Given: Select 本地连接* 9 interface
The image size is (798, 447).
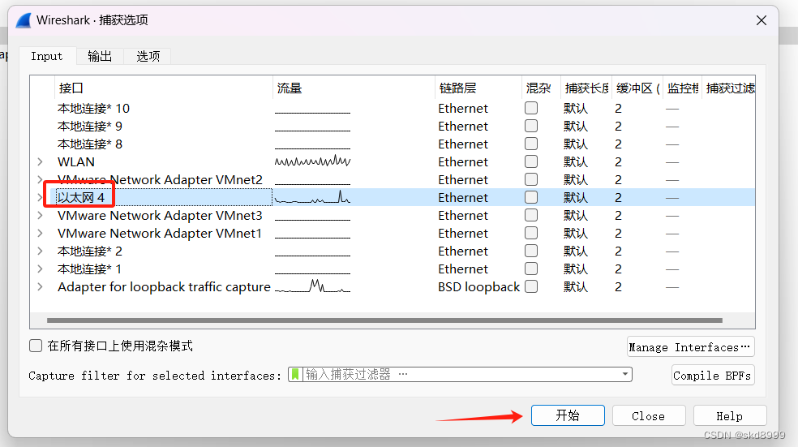Looking at the screenshot, I should (90, 127).
